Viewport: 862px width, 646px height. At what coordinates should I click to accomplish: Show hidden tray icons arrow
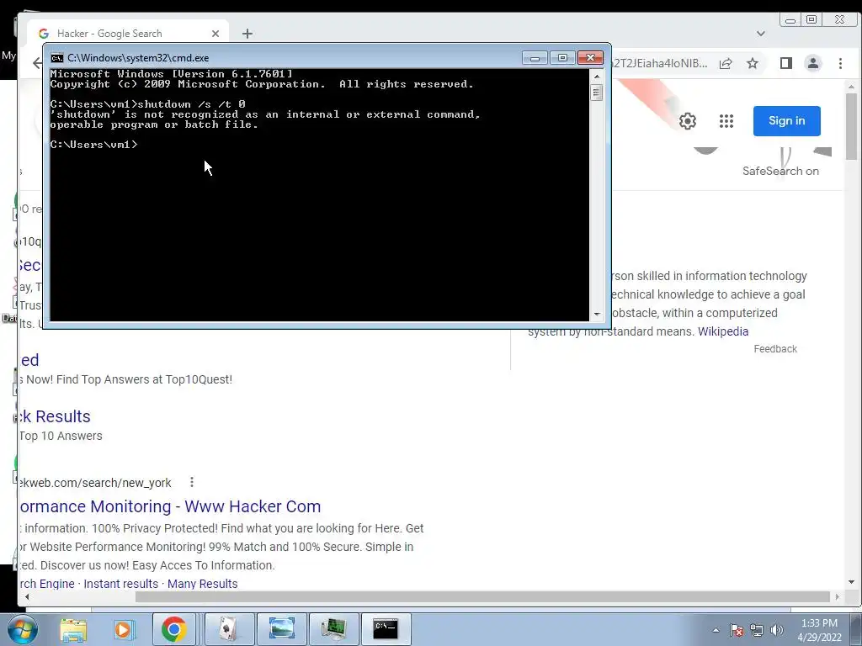[716, 630]
